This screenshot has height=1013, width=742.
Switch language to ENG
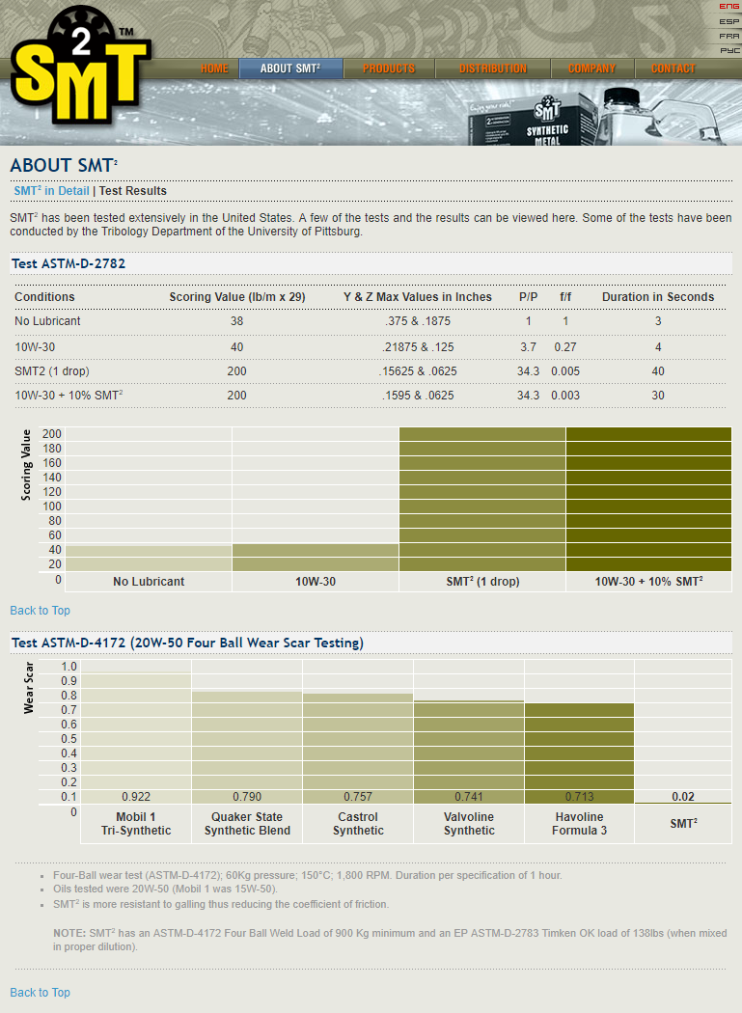[x=728, y=7]
